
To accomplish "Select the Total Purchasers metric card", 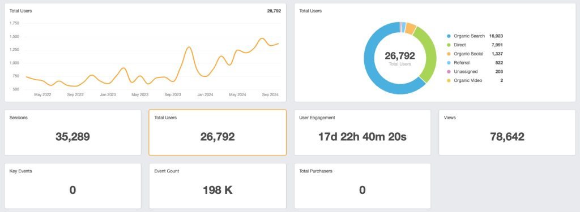I will click(362, 186).
